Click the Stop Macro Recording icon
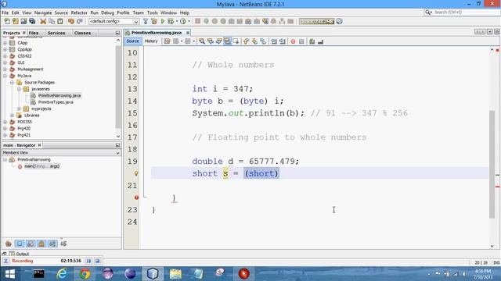The image size is (501, 281). [301, 41]
